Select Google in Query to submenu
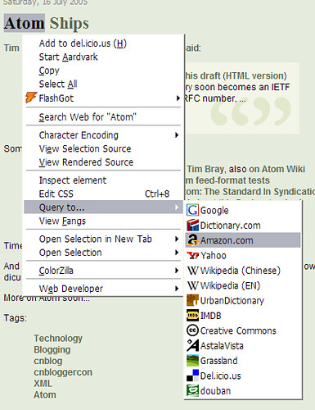This screenshot has width=315, height=410. pyautogui.click(x=243, y=210)
